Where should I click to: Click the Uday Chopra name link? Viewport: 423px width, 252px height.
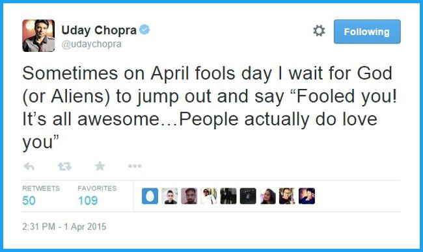[99, 30]
